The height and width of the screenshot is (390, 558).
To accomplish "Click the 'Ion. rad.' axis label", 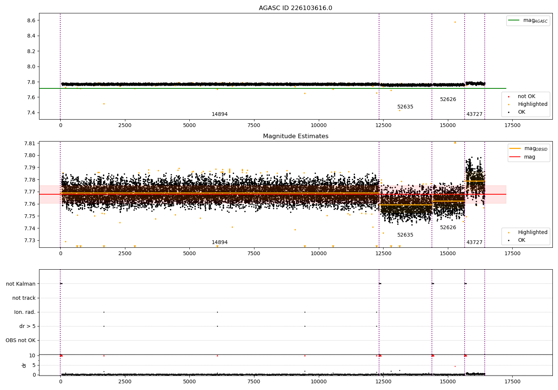I will tap(25, 312).
